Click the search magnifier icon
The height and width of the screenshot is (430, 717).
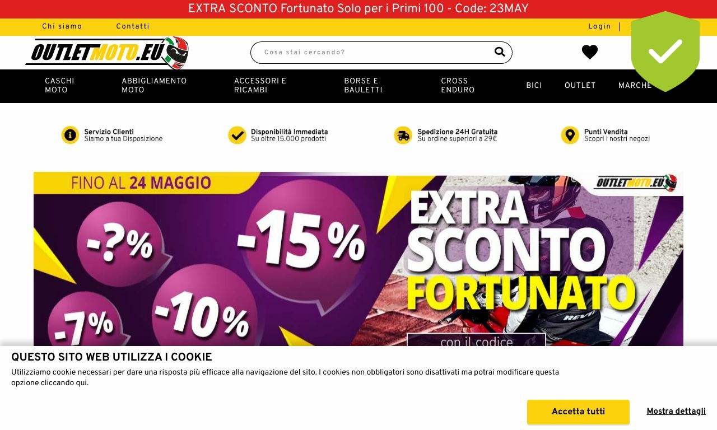click(500, 52)
